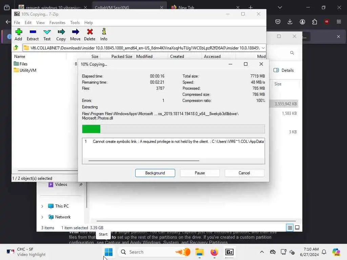Open the File menu in 7-Zip

17,23
